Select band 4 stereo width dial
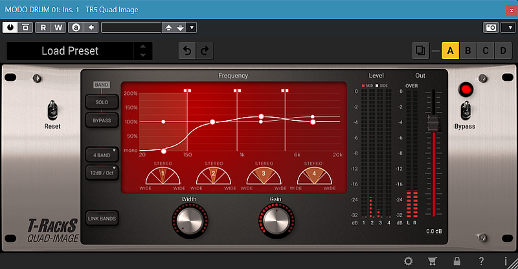Screen dimensions: 518x269 [x=314, y=176]
